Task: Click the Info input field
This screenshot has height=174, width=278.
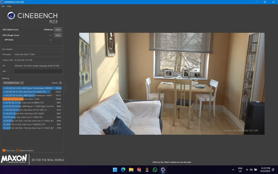Action: pos(38,71)
